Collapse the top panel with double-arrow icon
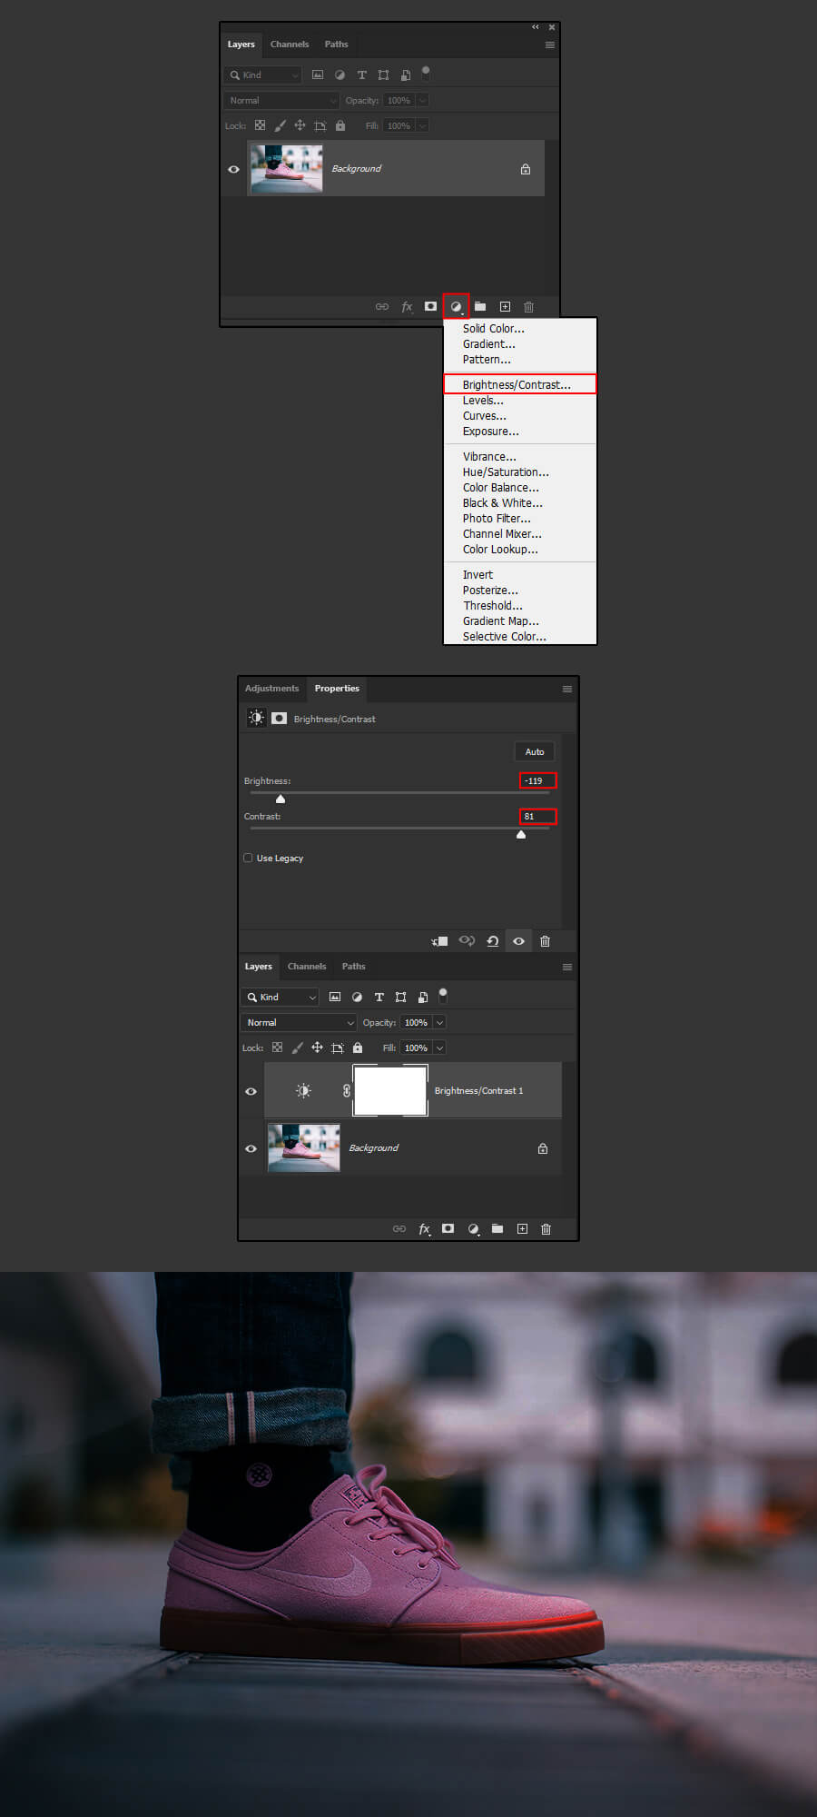817x1817 pixels. tap(536, 27)
